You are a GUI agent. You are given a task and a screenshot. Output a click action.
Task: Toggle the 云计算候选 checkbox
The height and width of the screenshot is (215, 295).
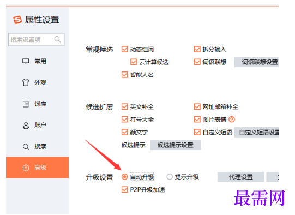(x=134, y=62)
